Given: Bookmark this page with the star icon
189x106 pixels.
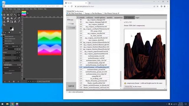Looking at the screenshot, I should [x=157, y=6].
